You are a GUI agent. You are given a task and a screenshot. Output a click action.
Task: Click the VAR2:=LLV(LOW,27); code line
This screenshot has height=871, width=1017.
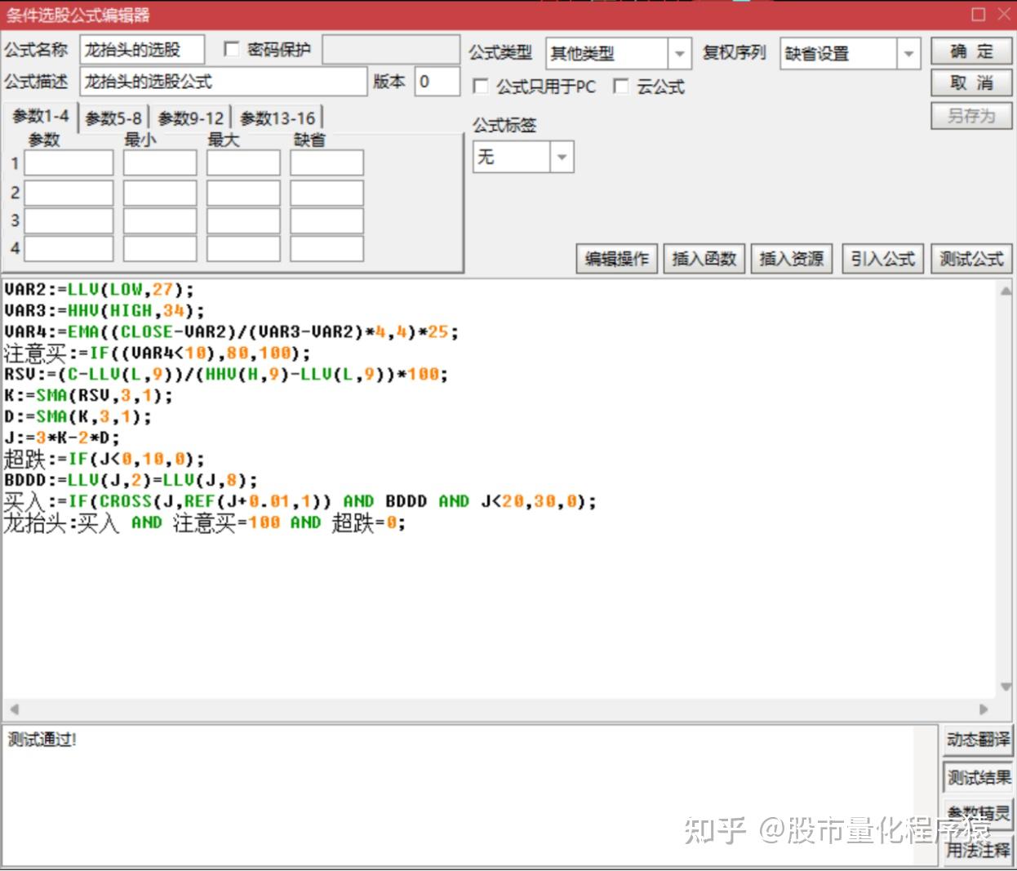(99, 290)
